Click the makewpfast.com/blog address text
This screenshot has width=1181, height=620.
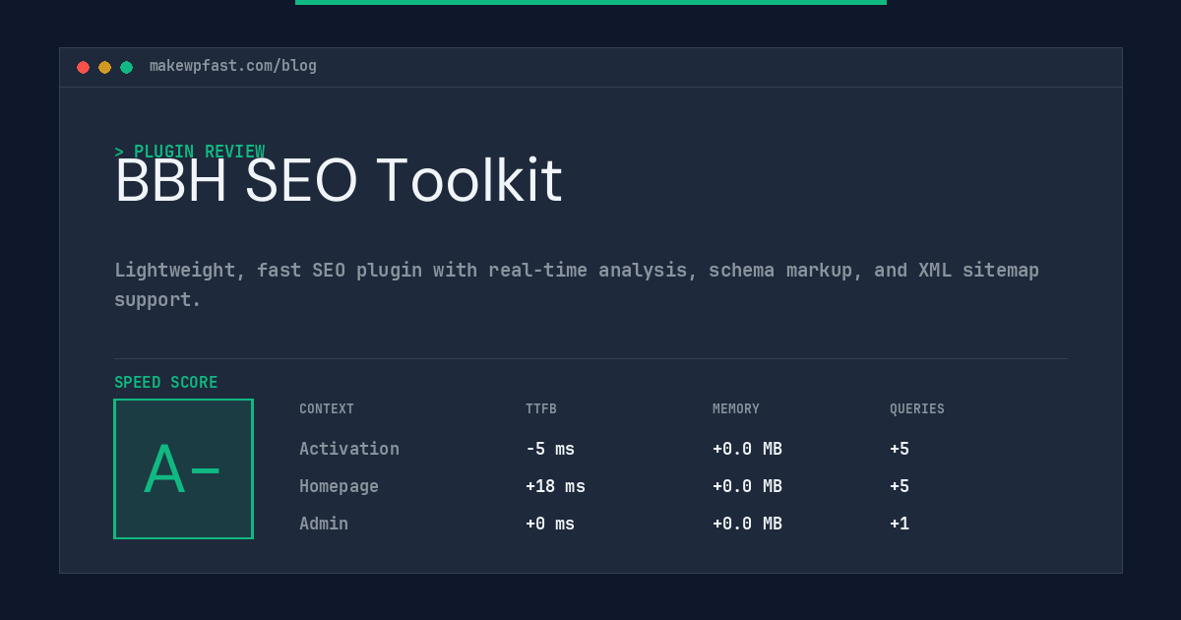[x=233, y=66]
